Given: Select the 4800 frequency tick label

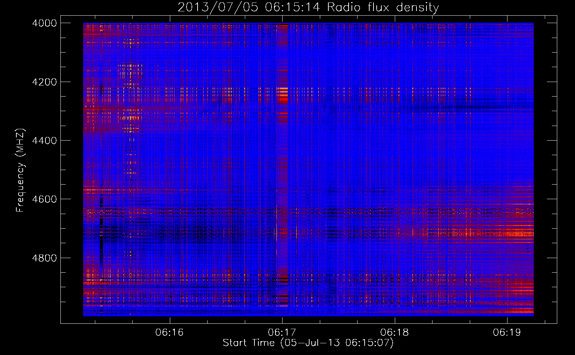Looking at the screenshot, I should click(x=44, y=258).
